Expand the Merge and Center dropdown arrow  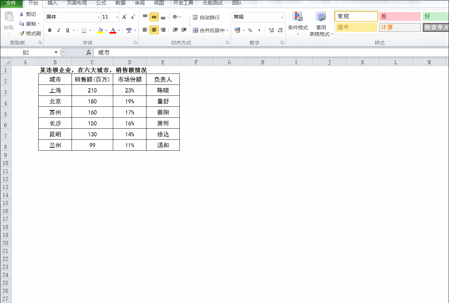coord(228,31)
